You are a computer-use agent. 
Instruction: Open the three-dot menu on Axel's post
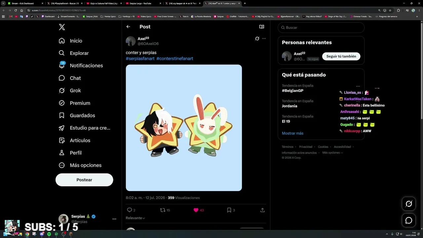[264, 39]
